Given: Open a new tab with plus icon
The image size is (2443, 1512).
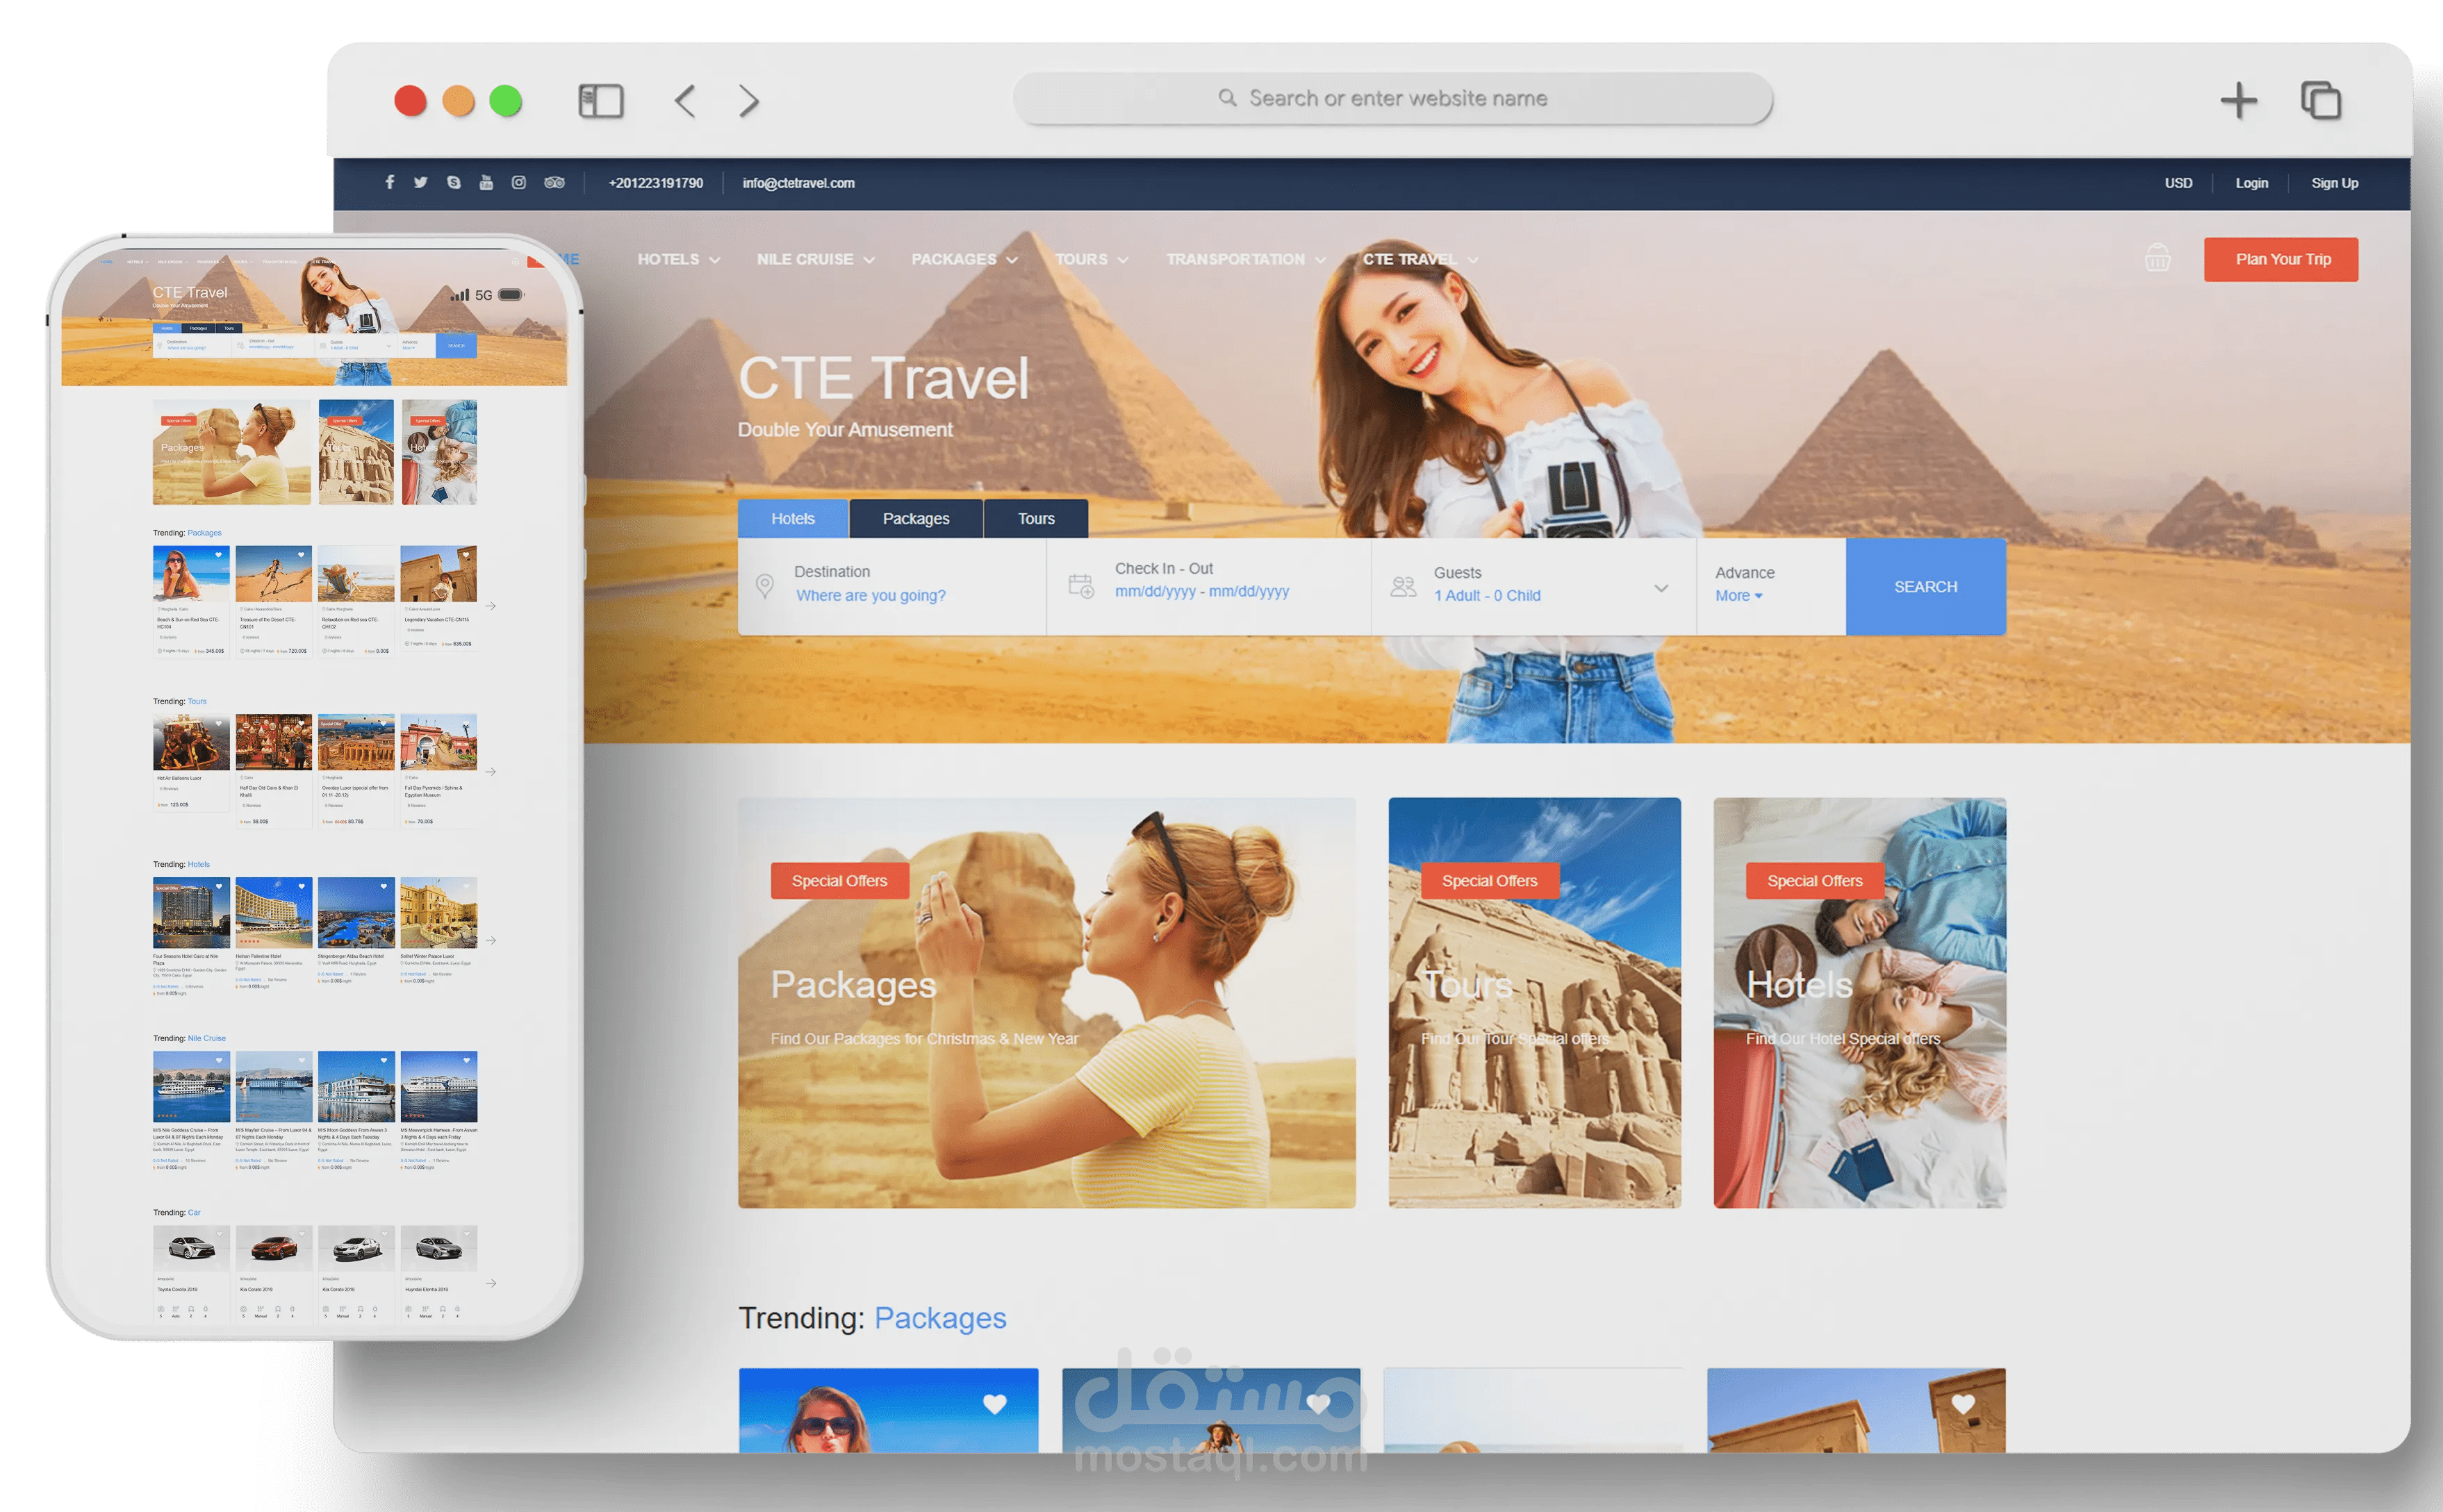Looking at the screenshot, I should tap(2238, 101).
